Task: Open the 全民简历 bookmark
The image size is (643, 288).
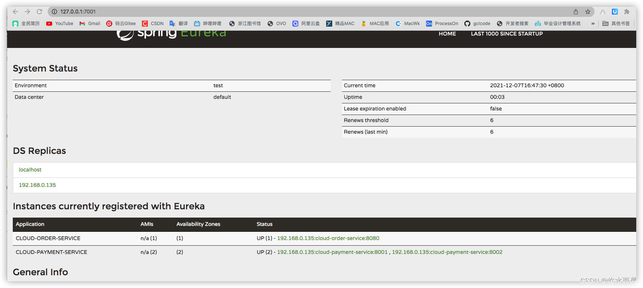Action: coord(26,24)
